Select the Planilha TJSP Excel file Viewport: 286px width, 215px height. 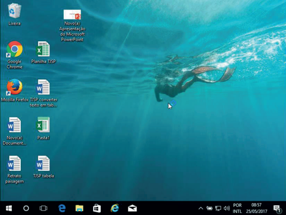43,50
